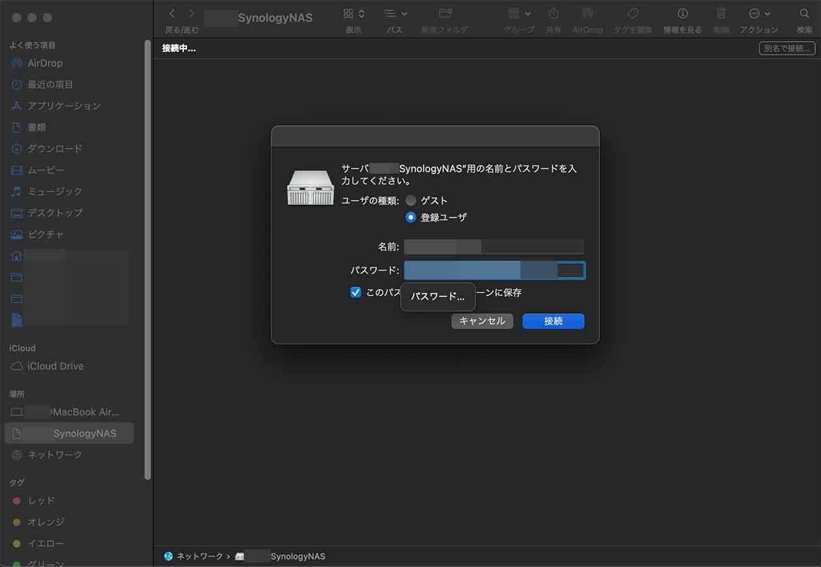Open the view mode (表示) icon
This screenshot has height=567, width=821.
354,13
